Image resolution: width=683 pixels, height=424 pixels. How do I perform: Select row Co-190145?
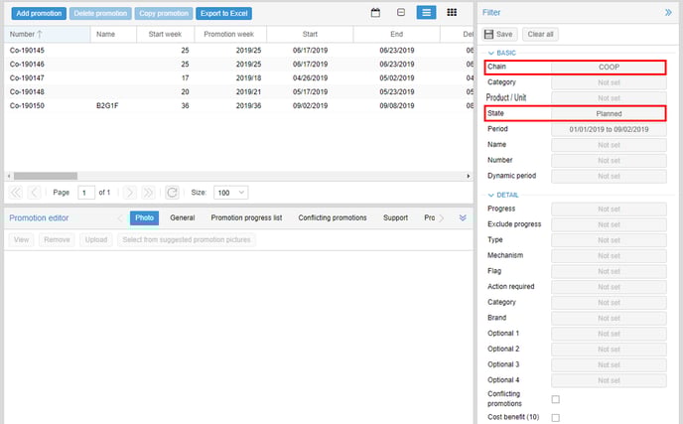tap(238, 50)
